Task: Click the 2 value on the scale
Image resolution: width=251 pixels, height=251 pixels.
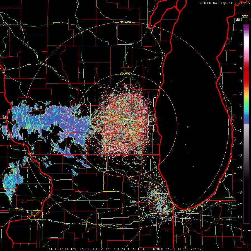Action: (x=241, y=93)
